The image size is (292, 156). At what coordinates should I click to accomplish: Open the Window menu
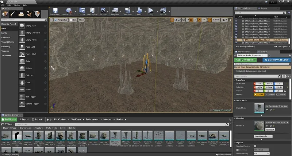(17, 5)
